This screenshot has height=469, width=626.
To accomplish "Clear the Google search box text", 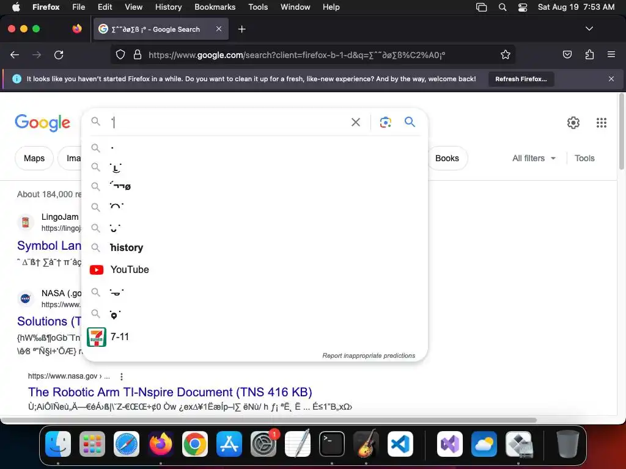I will [355, 122].
